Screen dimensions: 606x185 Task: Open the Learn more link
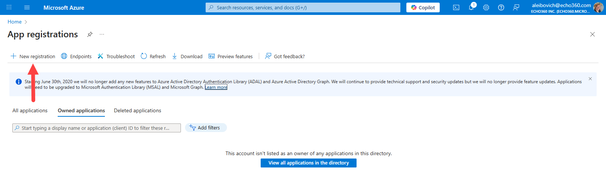(x=216, y=87)
